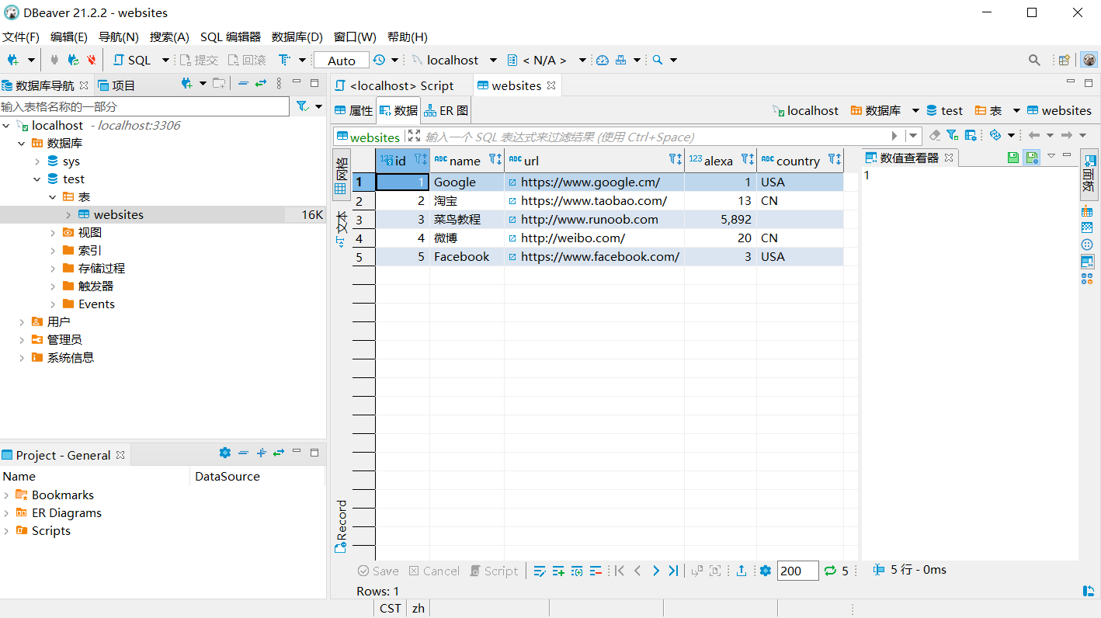Click the 200 fetch size input field

(x=797, y=571)
